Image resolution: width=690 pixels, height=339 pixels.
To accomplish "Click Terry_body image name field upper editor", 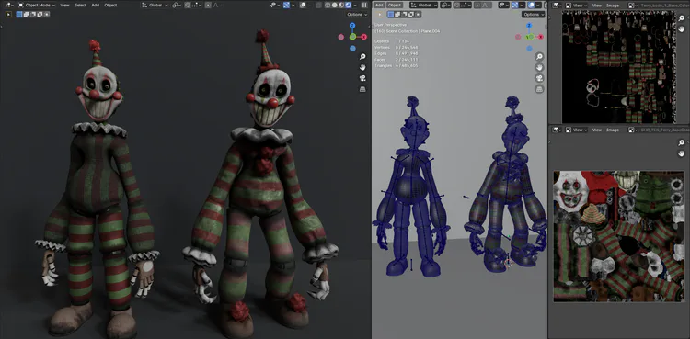I will [664, 6].
